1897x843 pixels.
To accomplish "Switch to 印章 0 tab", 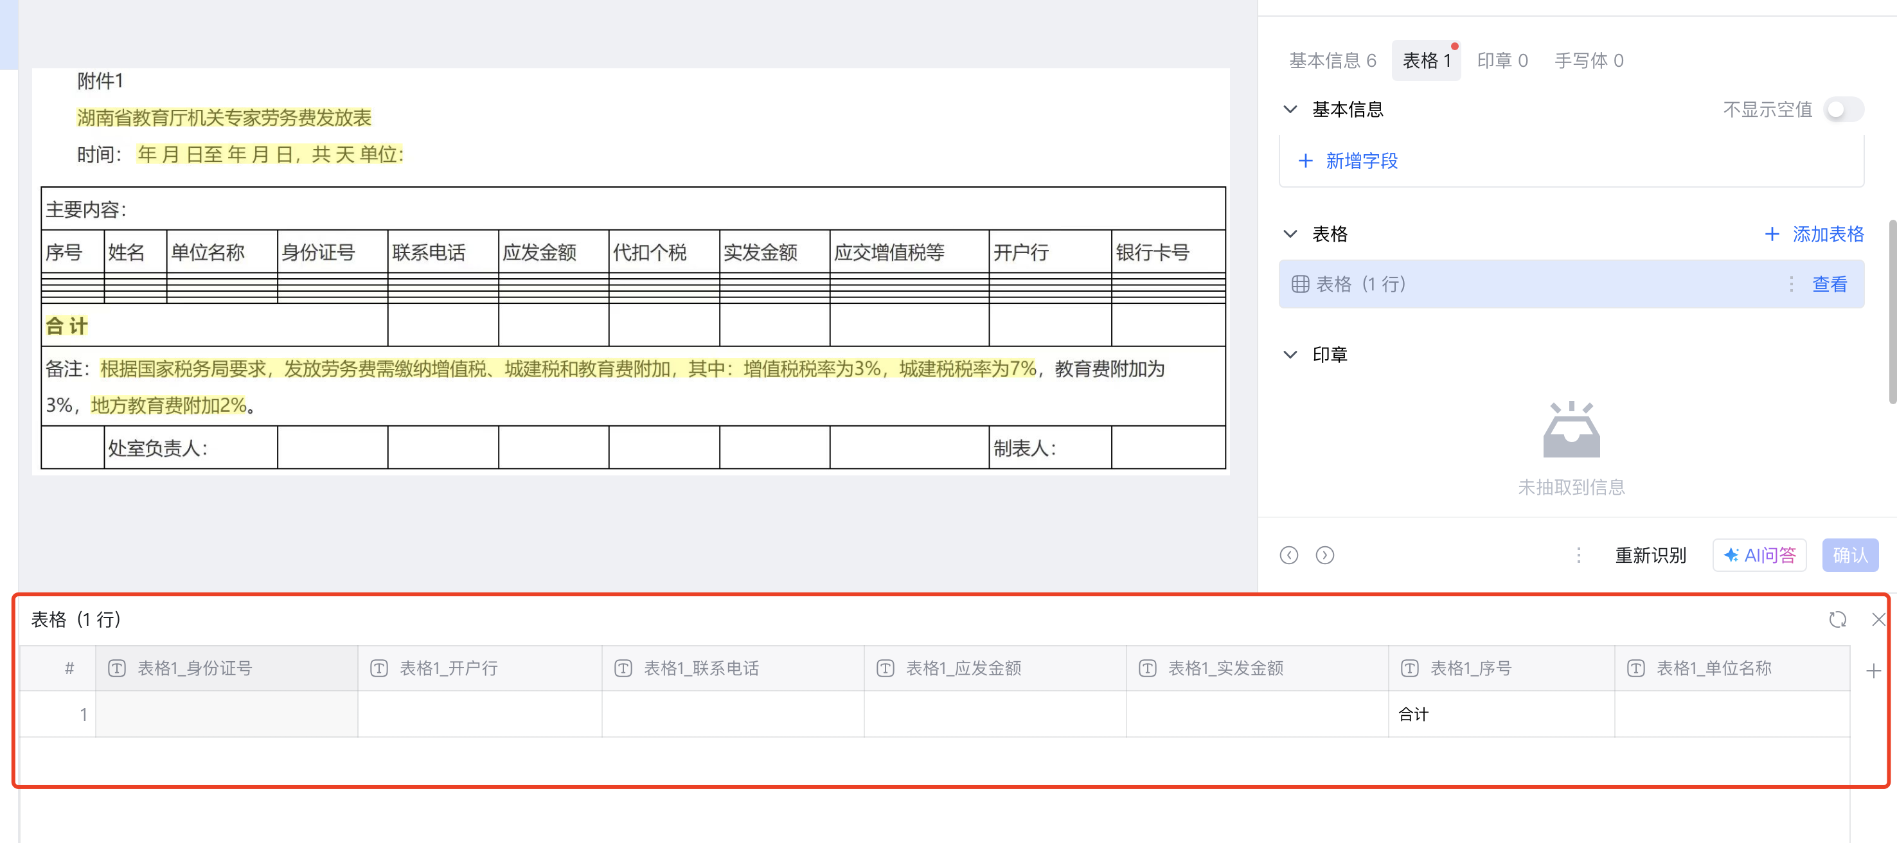I will 1502,60.
